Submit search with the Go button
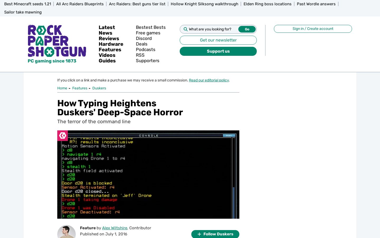 247,29
